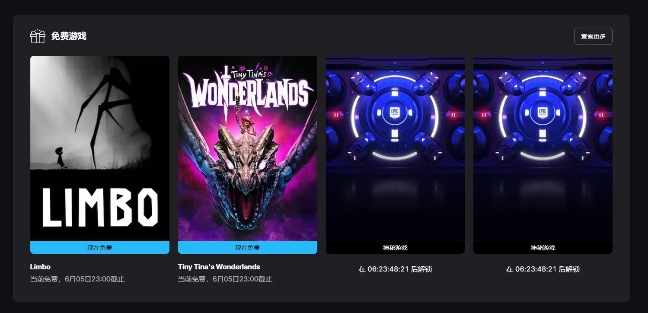Click the 免费游戏 section heading
Screen dimensions: 648x313
[69, 36]
